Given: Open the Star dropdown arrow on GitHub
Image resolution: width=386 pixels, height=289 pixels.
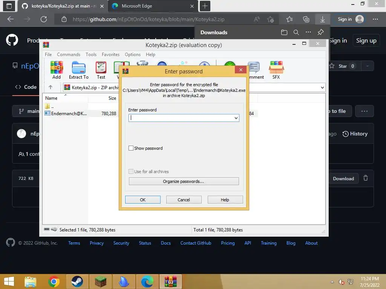Looking at the screenshot, I should coord(368,66).
